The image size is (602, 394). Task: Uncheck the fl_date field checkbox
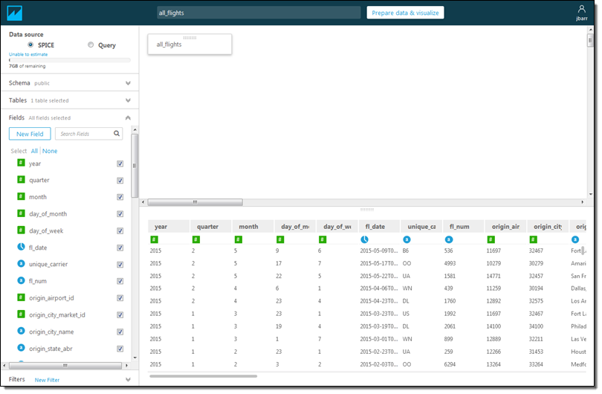[x=120, y=248]
